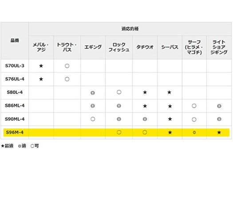Click the double circle for S90ML-4 under タチウオ
This screenshot has height=200, width=233.
pyautogui.click(x=145, y=119)
